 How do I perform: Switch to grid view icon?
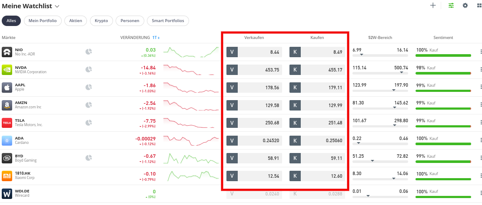pyautogui.click(x=479, y=6)
